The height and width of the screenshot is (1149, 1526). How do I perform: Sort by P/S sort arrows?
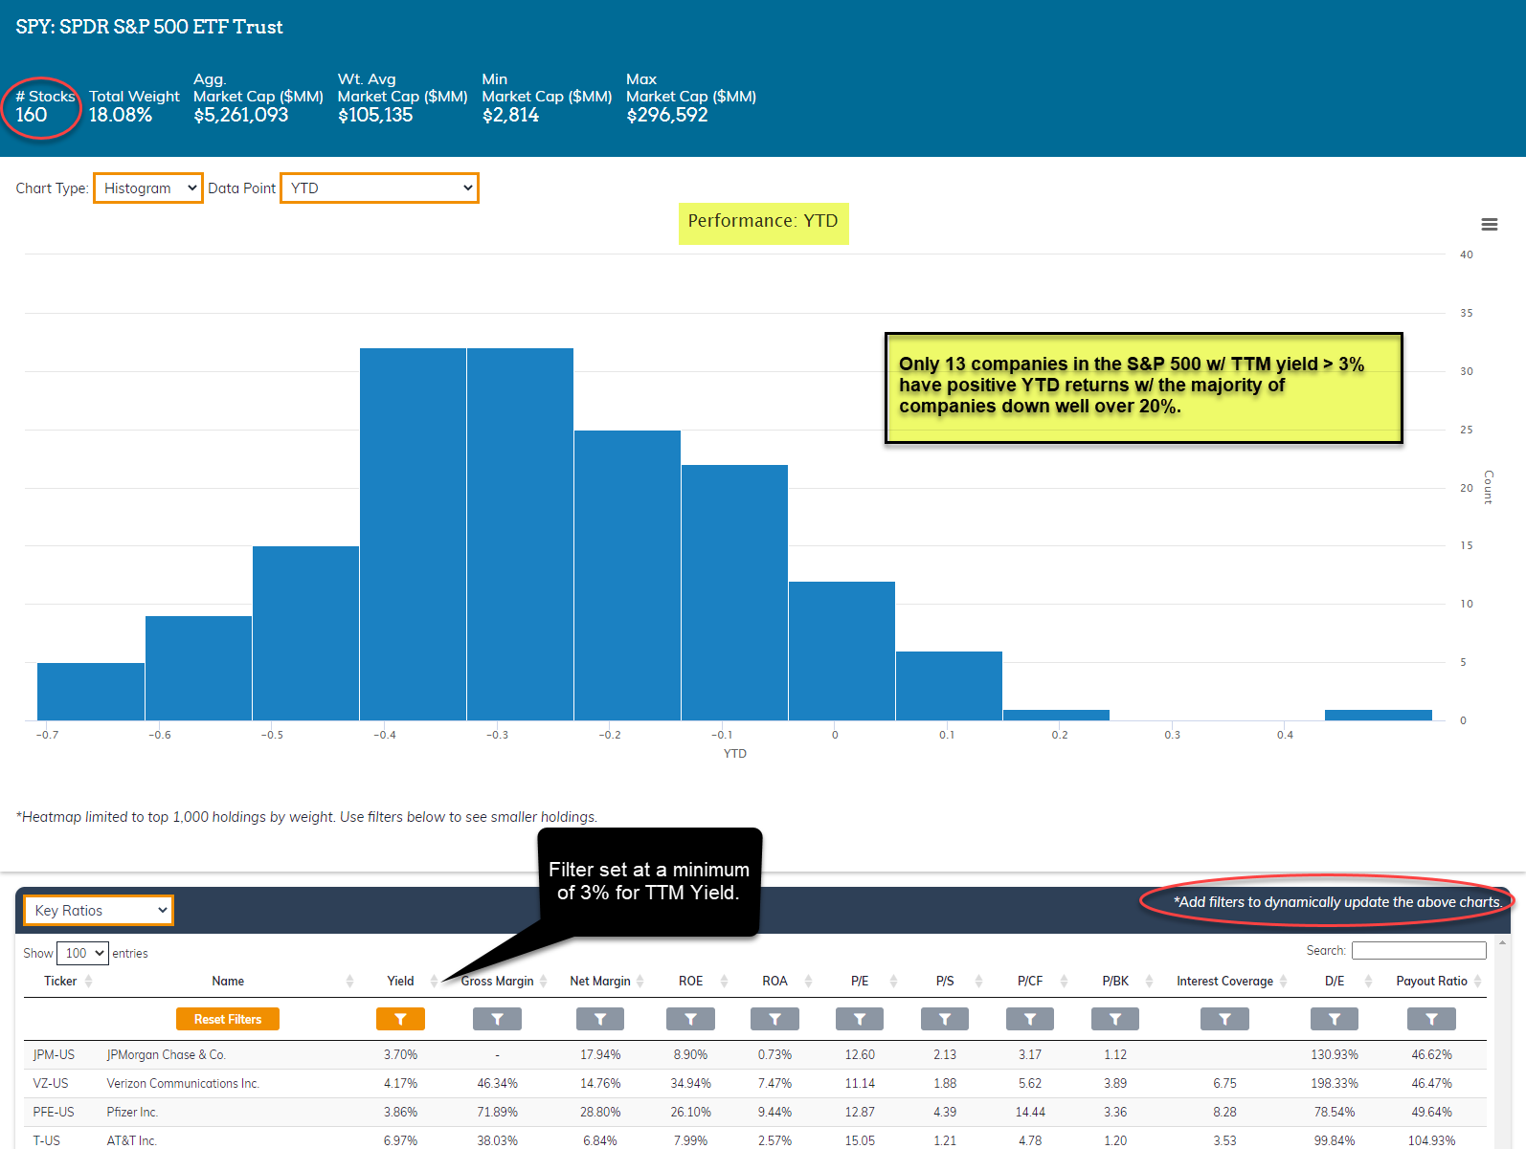pyautogui.click(x=977, y=981)
